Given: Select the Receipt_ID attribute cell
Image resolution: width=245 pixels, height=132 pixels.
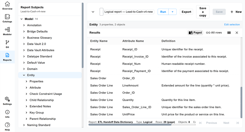Looking at the screenshot, I should coord(130,49).
